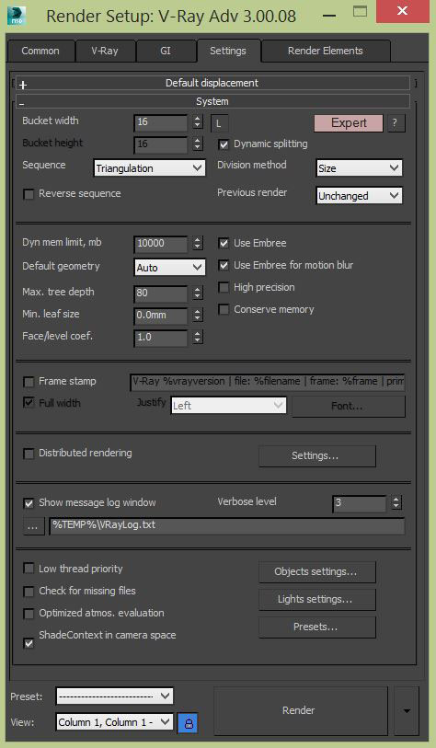Enable Check for missing files
The height and width of the screenshot is (748, 436).
click(29, 592)
